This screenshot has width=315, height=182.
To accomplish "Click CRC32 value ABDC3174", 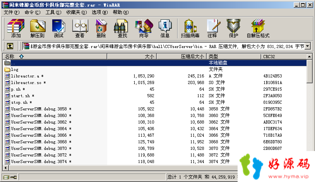I will 272,122.
